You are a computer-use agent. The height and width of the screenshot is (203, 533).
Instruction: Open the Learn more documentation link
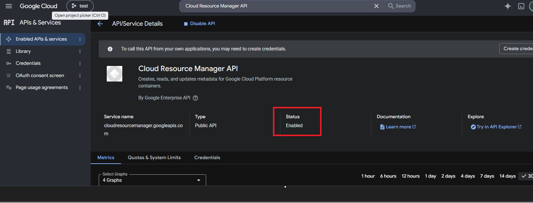click(398, 127)
